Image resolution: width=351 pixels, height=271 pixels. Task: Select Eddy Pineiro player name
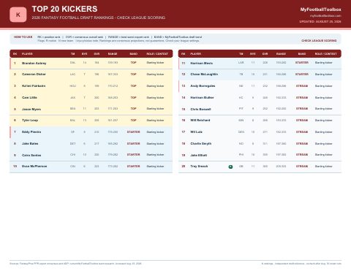click(31, 131)
